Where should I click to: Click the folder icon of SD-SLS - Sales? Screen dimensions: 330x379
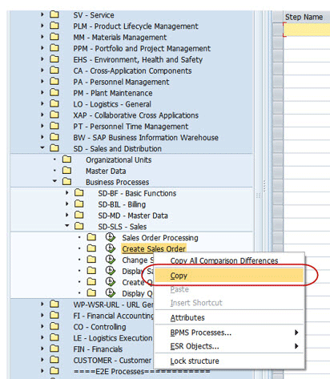click(79, 226)
